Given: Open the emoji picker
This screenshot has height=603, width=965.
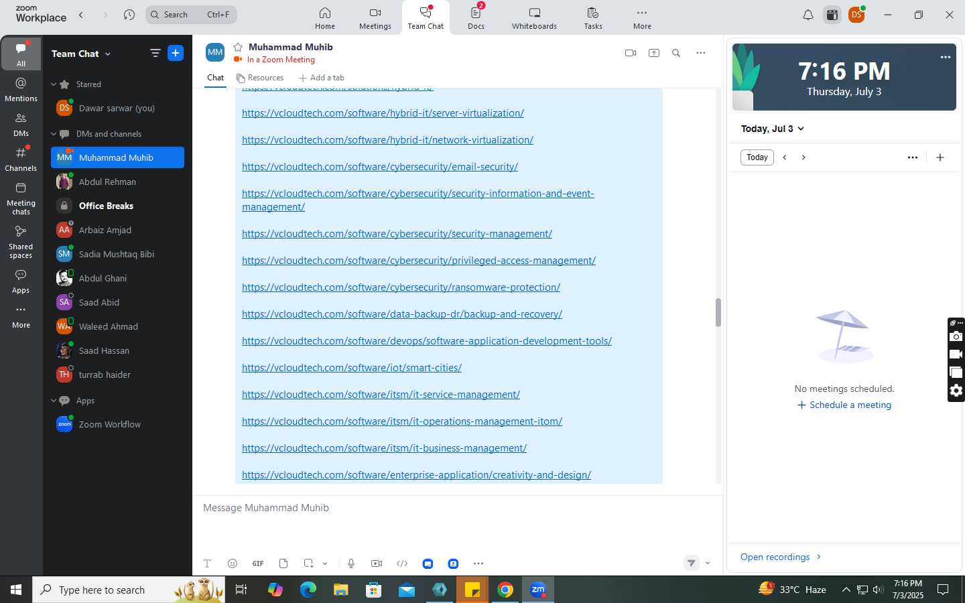Looking at the screenshot, I should (x=233, y=563).
